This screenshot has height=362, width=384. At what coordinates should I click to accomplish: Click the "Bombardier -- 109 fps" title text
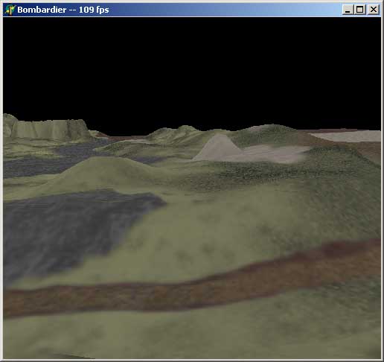click(x=63, y=10)
